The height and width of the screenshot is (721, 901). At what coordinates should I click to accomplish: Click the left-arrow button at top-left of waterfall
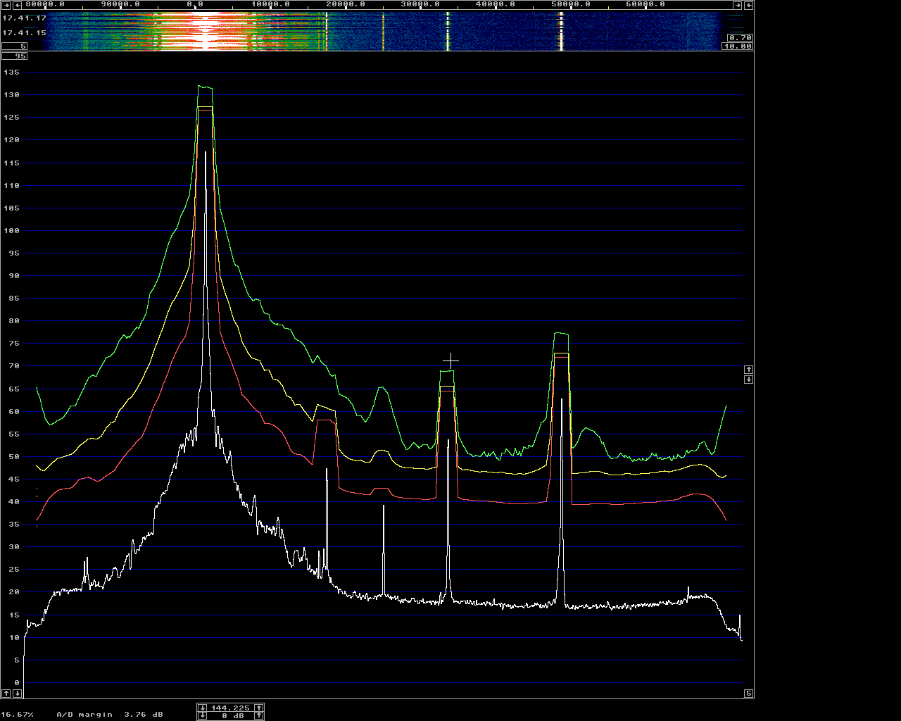18,6
